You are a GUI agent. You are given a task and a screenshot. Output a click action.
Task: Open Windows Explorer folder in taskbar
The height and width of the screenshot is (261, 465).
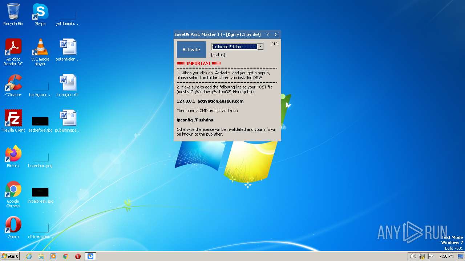point(41,256)
